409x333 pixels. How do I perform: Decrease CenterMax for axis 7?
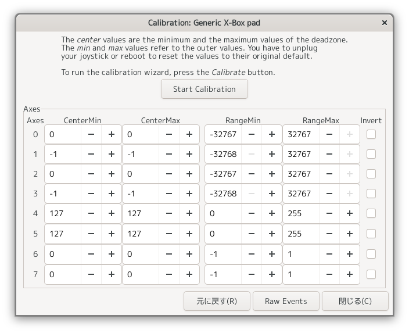[x=168, y=274]
